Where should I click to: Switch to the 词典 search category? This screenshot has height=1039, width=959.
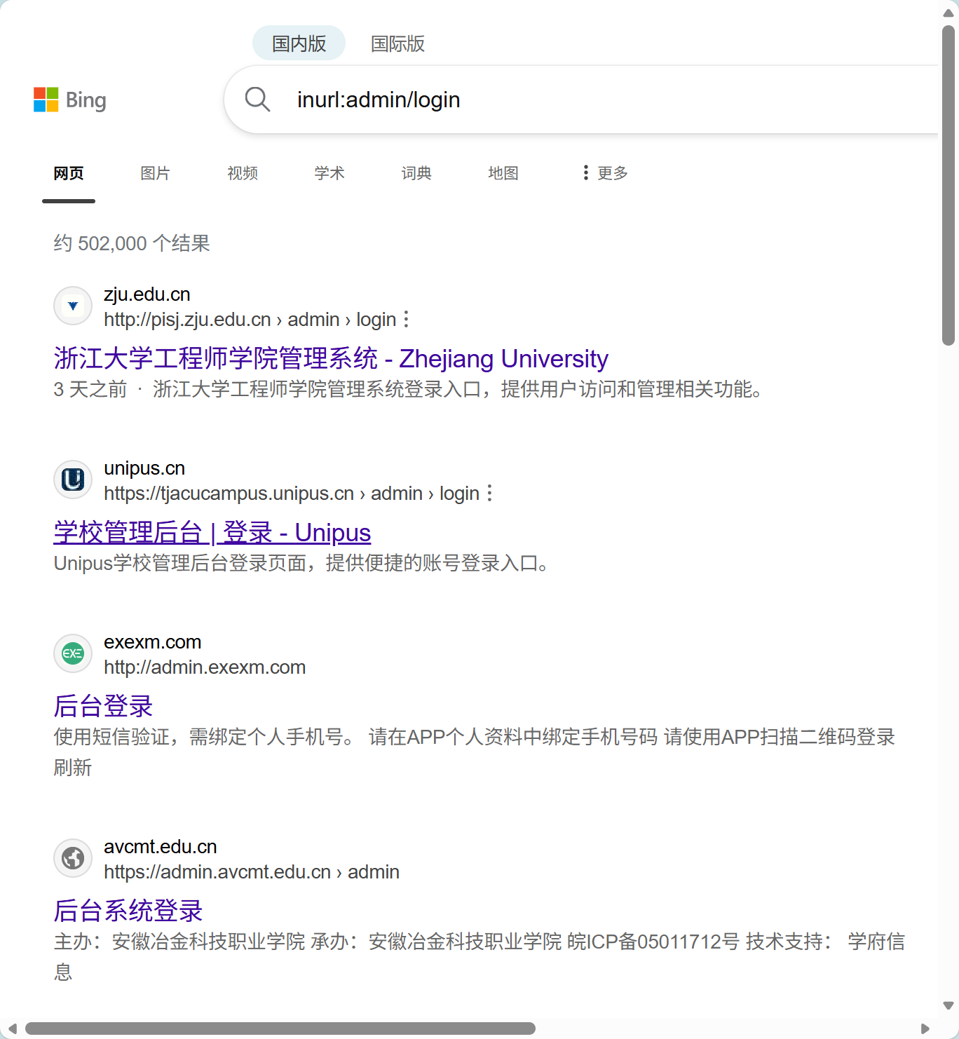[x=416, y=173]
